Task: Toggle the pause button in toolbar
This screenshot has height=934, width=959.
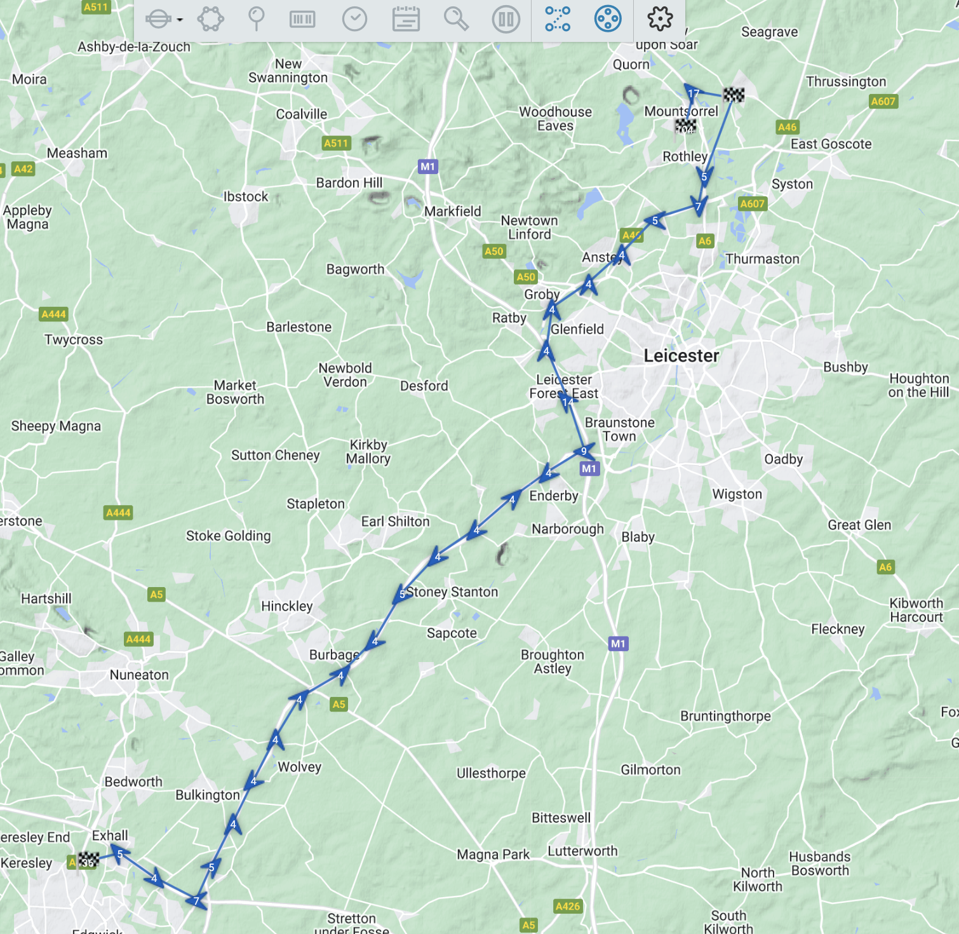Action: [506, 19]
